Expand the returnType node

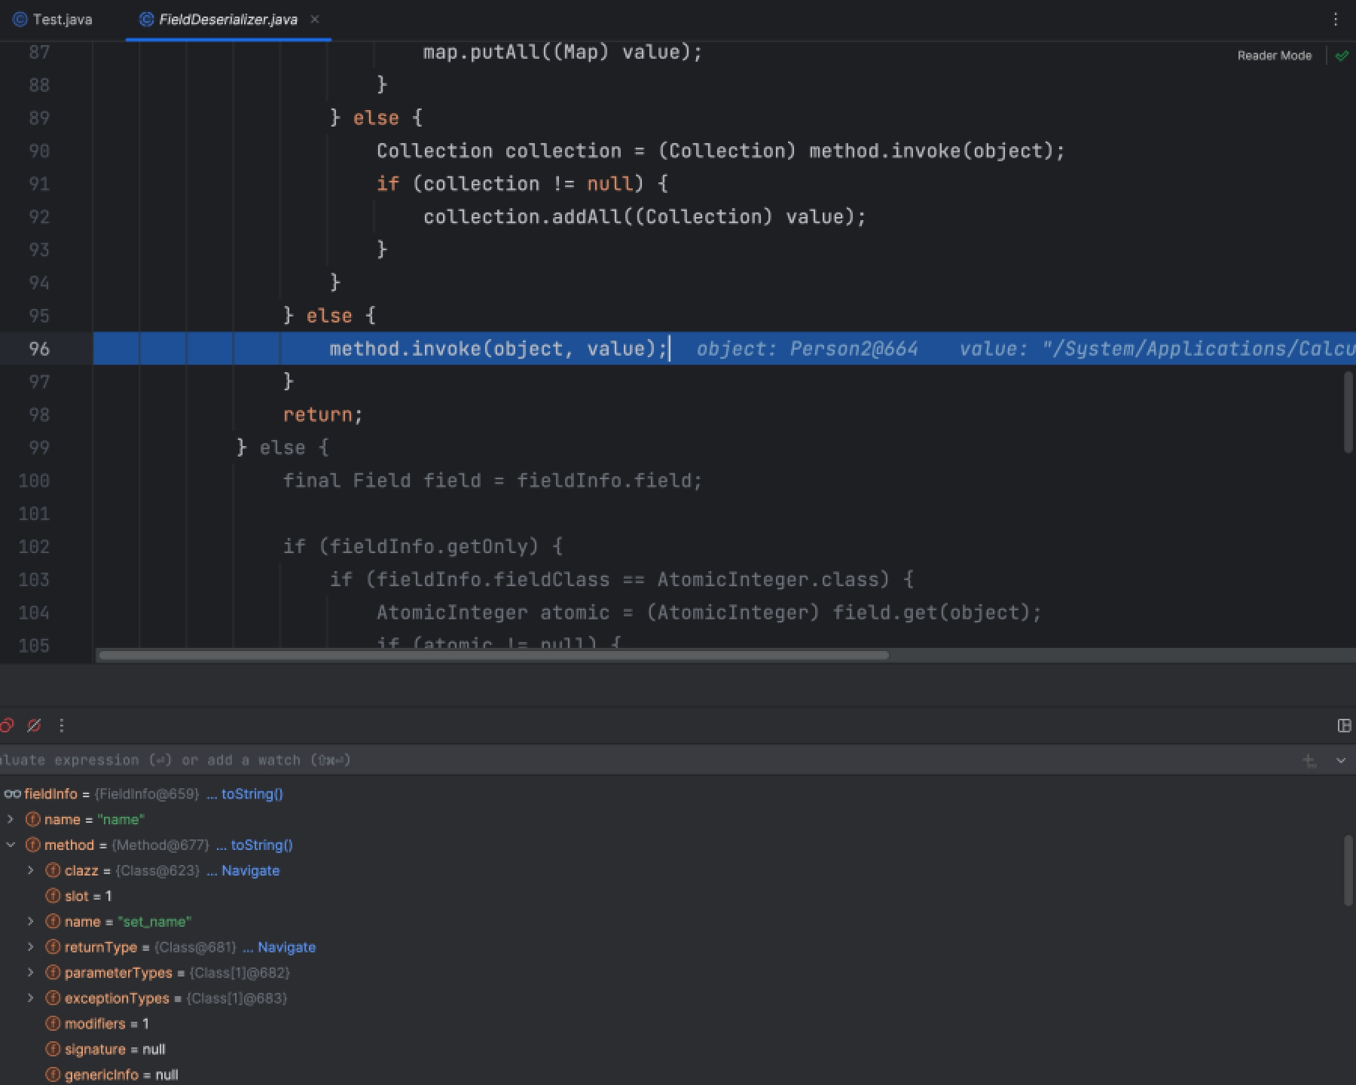tap(31, 947)
